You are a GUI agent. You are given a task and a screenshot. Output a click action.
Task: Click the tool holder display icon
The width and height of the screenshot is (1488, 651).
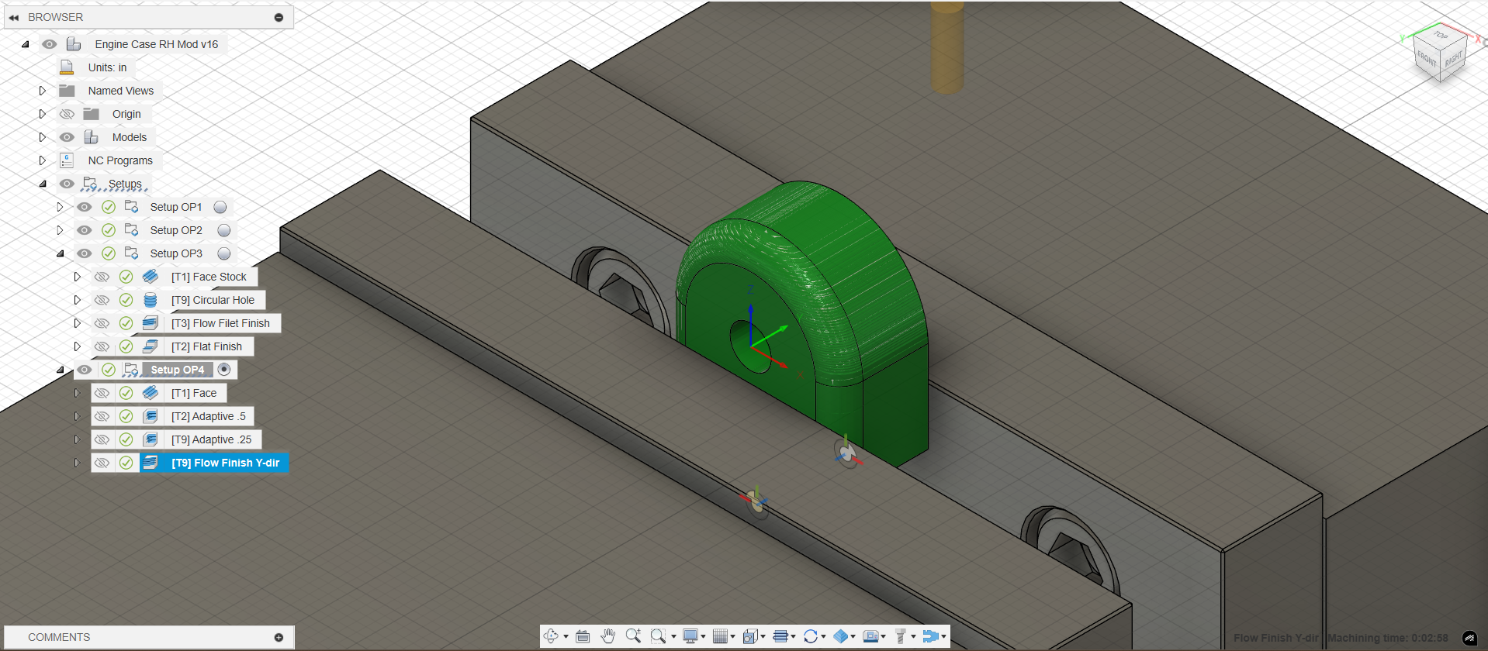click(901, 636)
